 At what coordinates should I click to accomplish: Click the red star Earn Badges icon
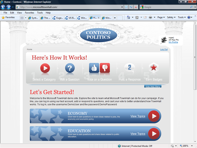pos(154,68)
